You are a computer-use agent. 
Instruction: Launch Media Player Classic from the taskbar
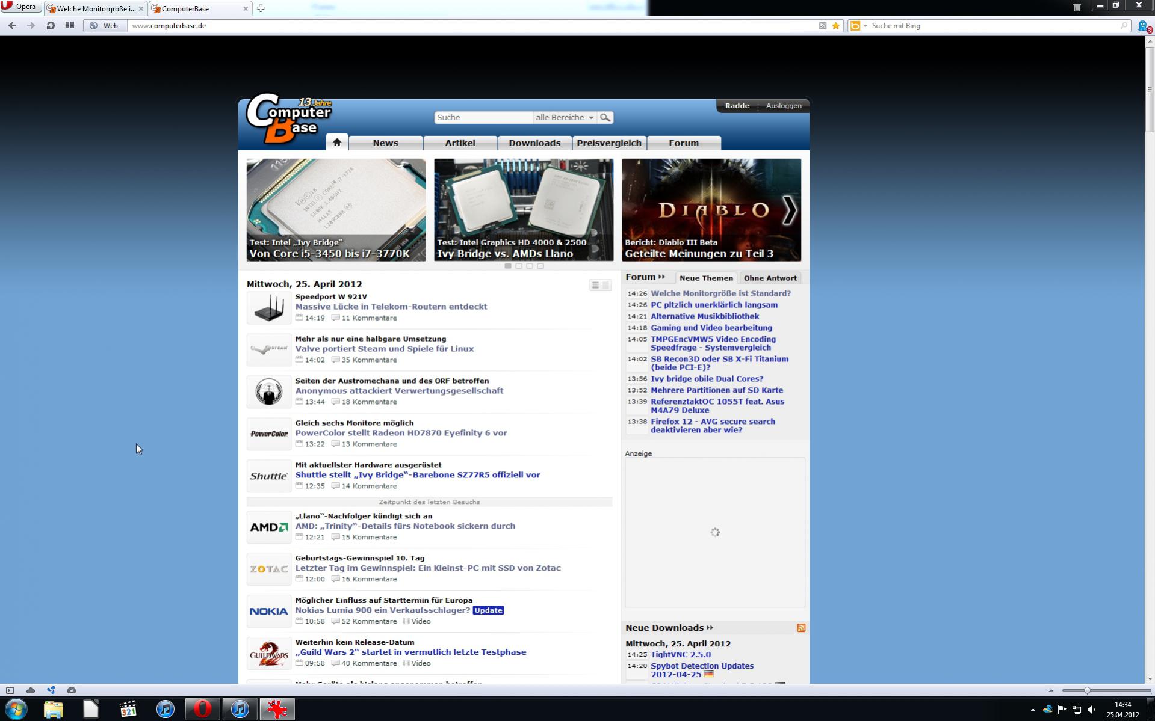128,709
